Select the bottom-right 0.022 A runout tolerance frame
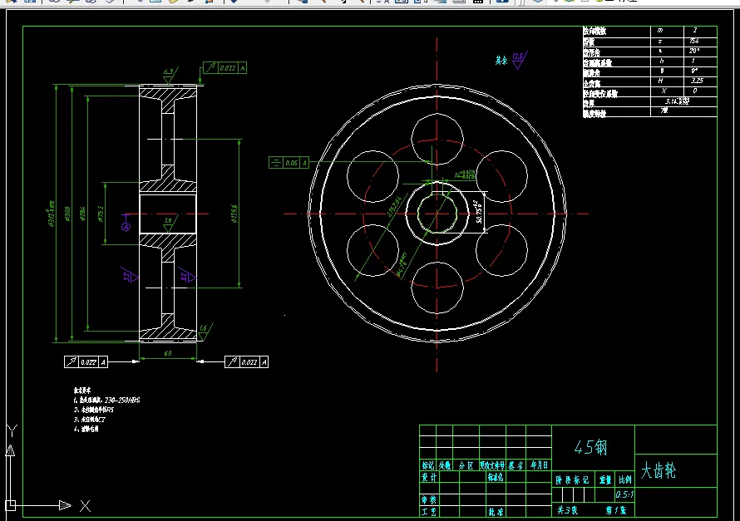Image resolution: width=740 pixels, height=521 pixels. [x=246, y=362]
